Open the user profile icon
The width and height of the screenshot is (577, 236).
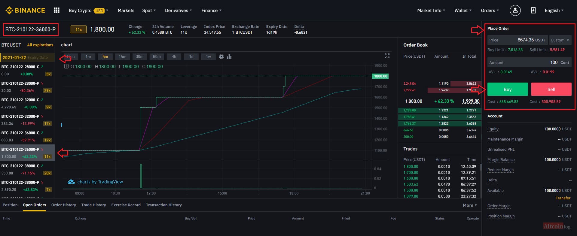pos(515,11)
